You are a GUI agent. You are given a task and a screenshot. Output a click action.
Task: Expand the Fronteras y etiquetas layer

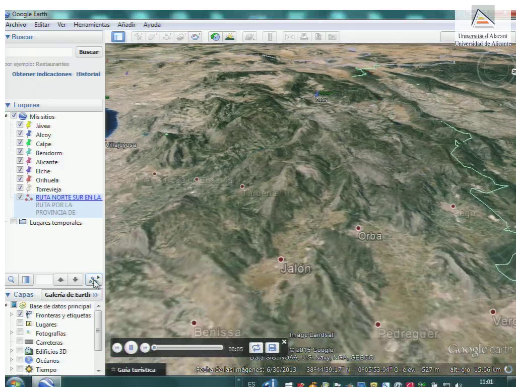[x=12, y=315]
